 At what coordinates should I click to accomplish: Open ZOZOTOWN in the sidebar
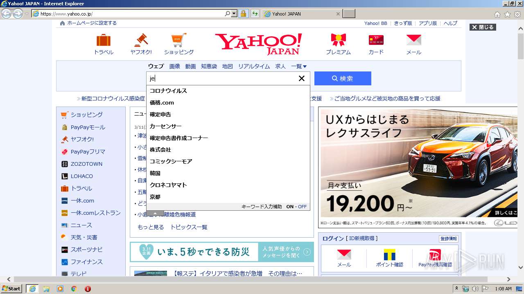click(86, 164)
